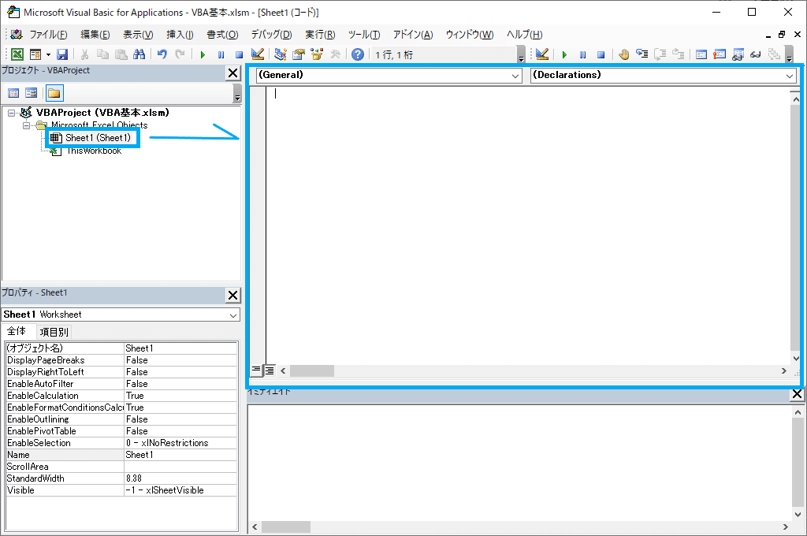Open the デバッグ(D) menu
807x536 pixels.
coord(271,35)
